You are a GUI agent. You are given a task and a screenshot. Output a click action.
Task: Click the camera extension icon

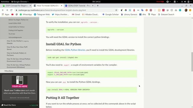[x=176, y=10]
